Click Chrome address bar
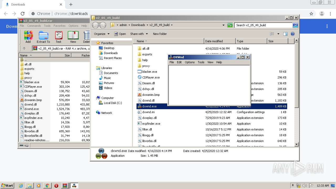The width and height of the screenshot is (336, 189). pos(168,14)
